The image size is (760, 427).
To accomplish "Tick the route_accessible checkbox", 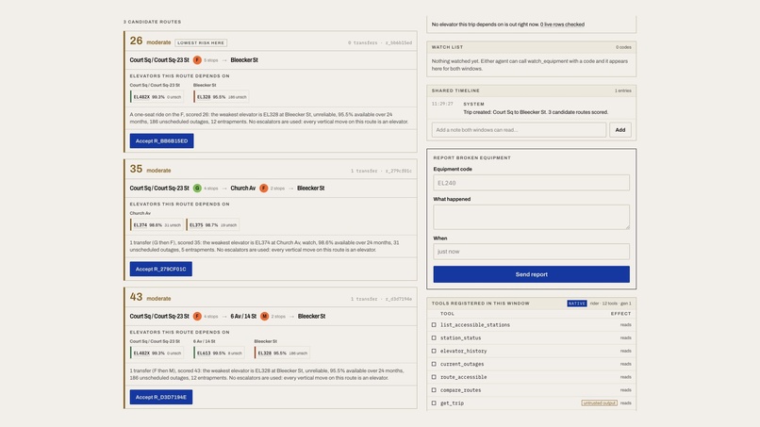I will (434, 377).
